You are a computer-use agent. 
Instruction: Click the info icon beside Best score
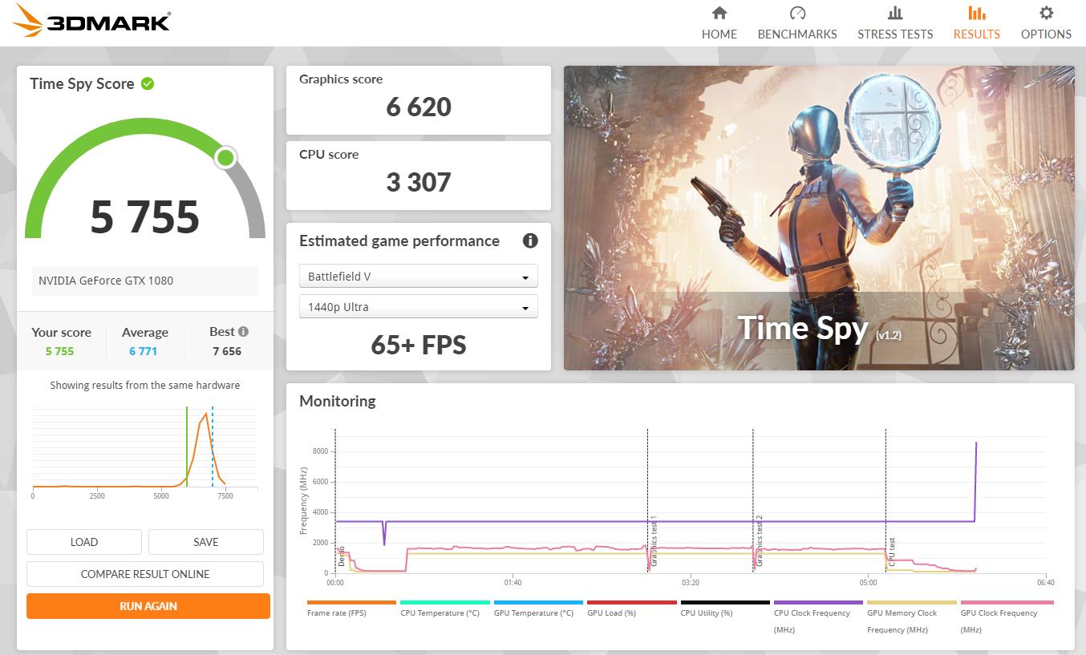coord(243,331)
